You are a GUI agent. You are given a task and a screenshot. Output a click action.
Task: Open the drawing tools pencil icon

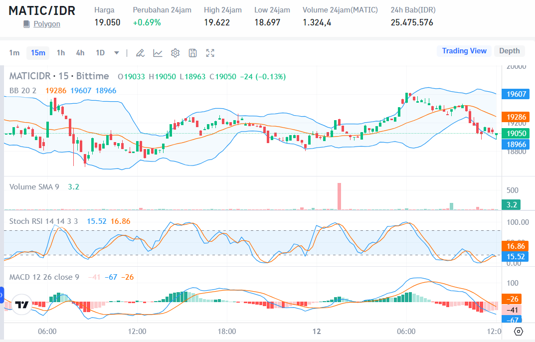(140, 53)
